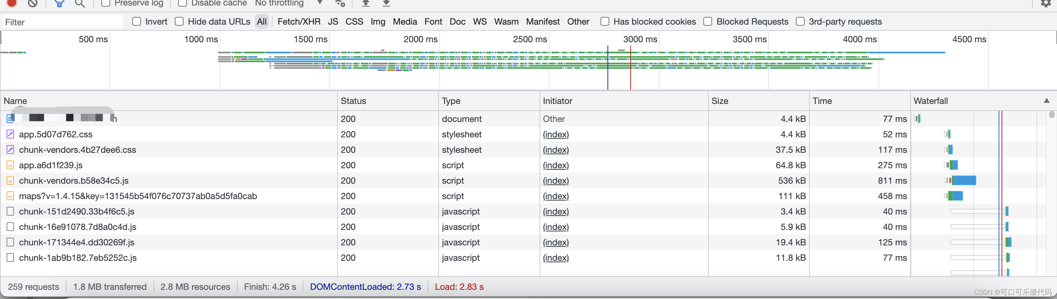Viewport: 1057px width, 299px height.
Task: Stop recording network log with red button
Action: coord(12,3)
